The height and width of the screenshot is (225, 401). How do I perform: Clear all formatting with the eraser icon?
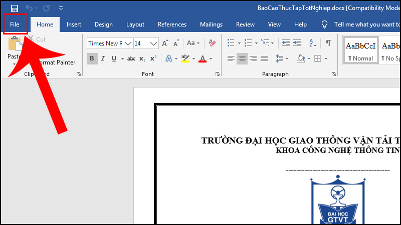pyautogui.click(x=212, y=43)
